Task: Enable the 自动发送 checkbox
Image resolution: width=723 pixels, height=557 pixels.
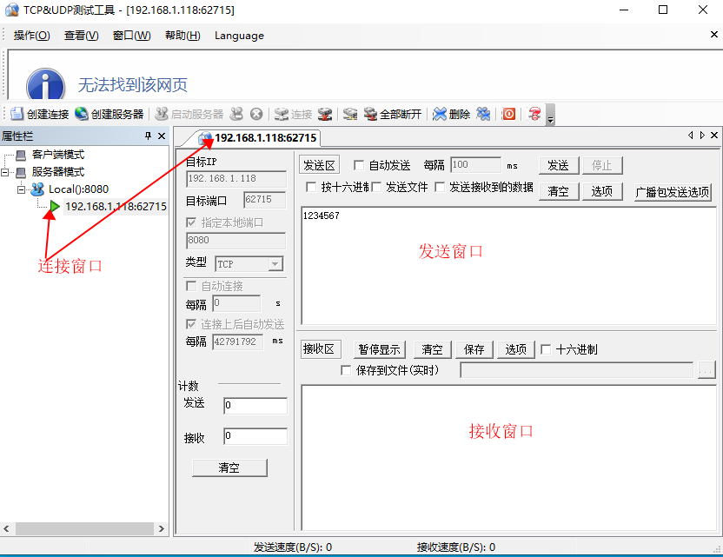Action: [x=360, y=165]
